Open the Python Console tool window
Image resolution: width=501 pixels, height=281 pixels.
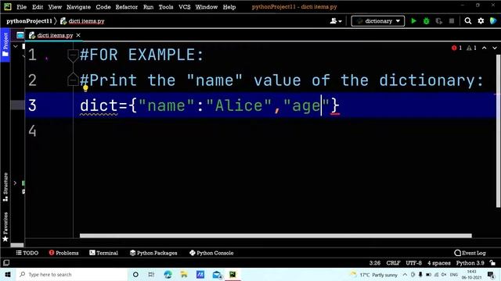click(x=211, y=253)
